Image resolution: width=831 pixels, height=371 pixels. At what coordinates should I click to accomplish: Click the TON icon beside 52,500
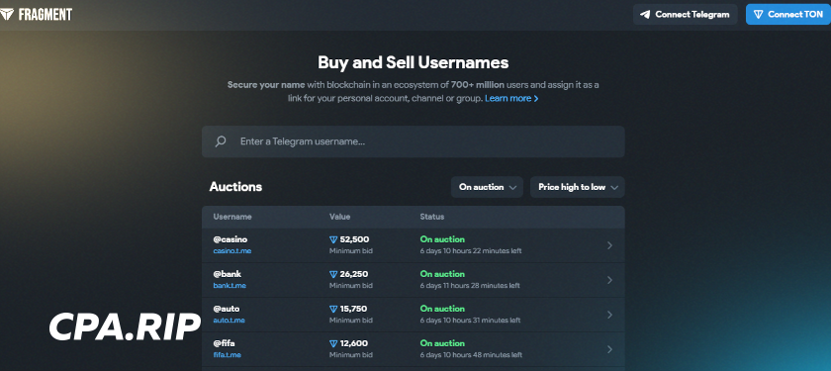(333, 239)
